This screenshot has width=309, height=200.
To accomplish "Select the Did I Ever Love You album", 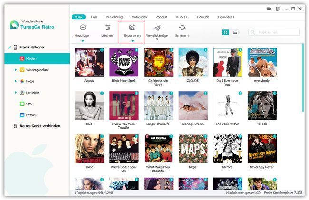I will click(228, 62).
